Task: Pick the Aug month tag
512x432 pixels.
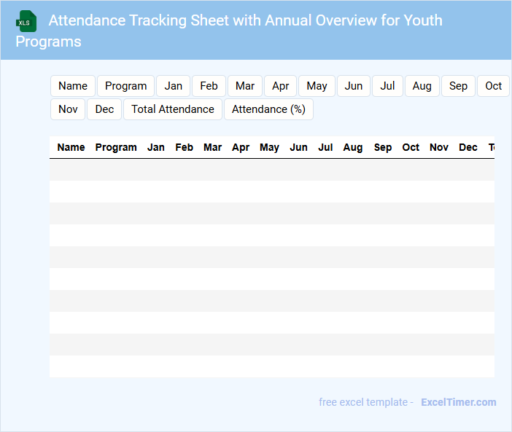Action: coord(422,86)
